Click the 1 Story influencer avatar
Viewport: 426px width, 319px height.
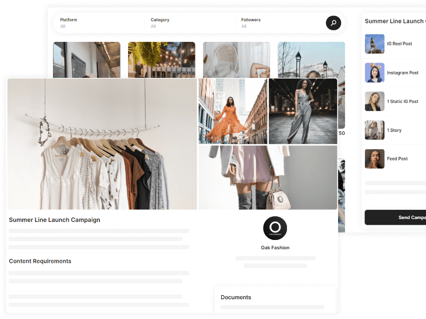[x=374, y=130]
